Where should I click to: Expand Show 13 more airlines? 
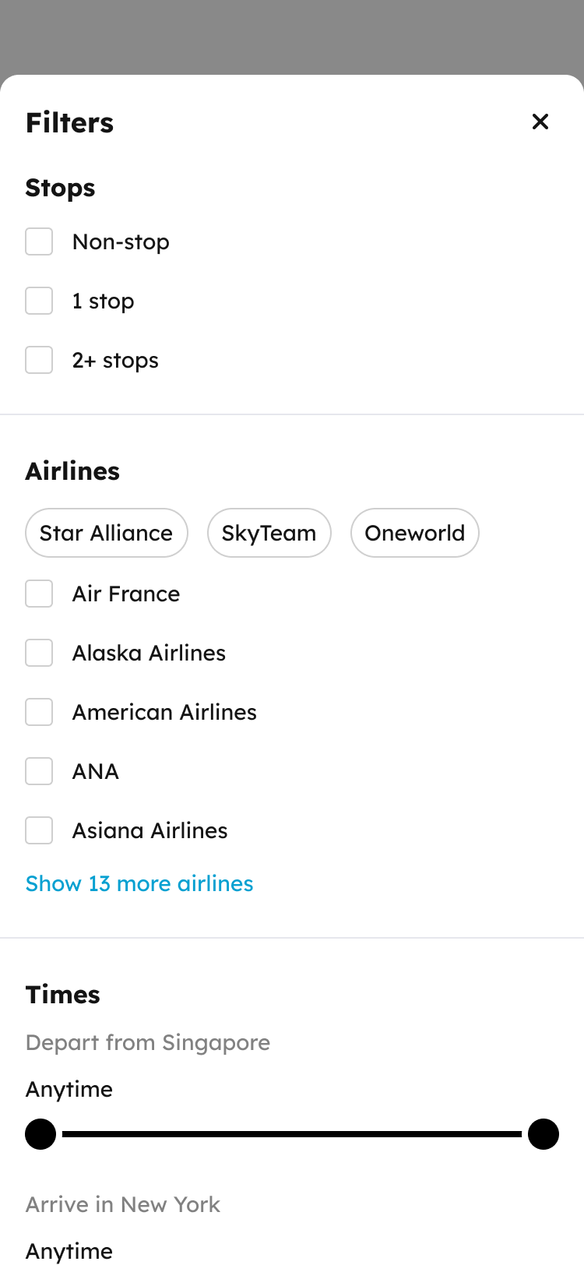[x=139, y=883]
